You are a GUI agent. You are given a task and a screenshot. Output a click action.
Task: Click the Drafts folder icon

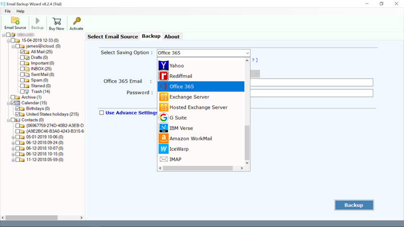27,58
